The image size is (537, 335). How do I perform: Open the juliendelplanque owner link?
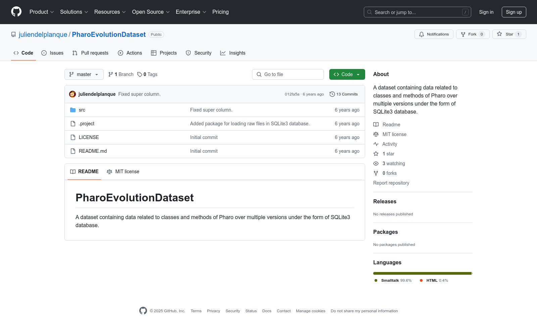click(43, 35)
